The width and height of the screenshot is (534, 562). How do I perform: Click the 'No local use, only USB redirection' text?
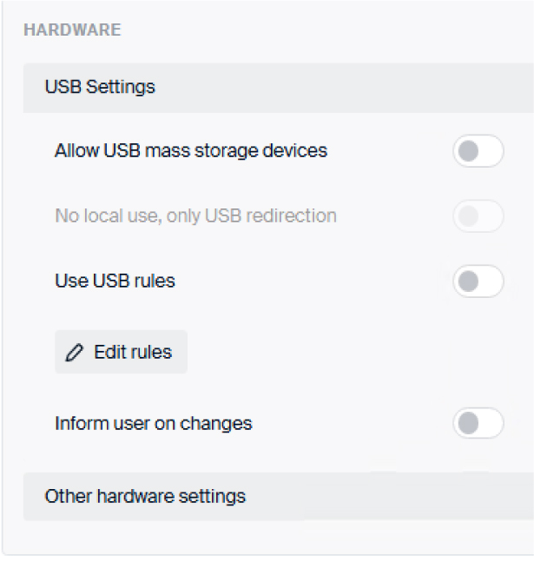[195, 216]
